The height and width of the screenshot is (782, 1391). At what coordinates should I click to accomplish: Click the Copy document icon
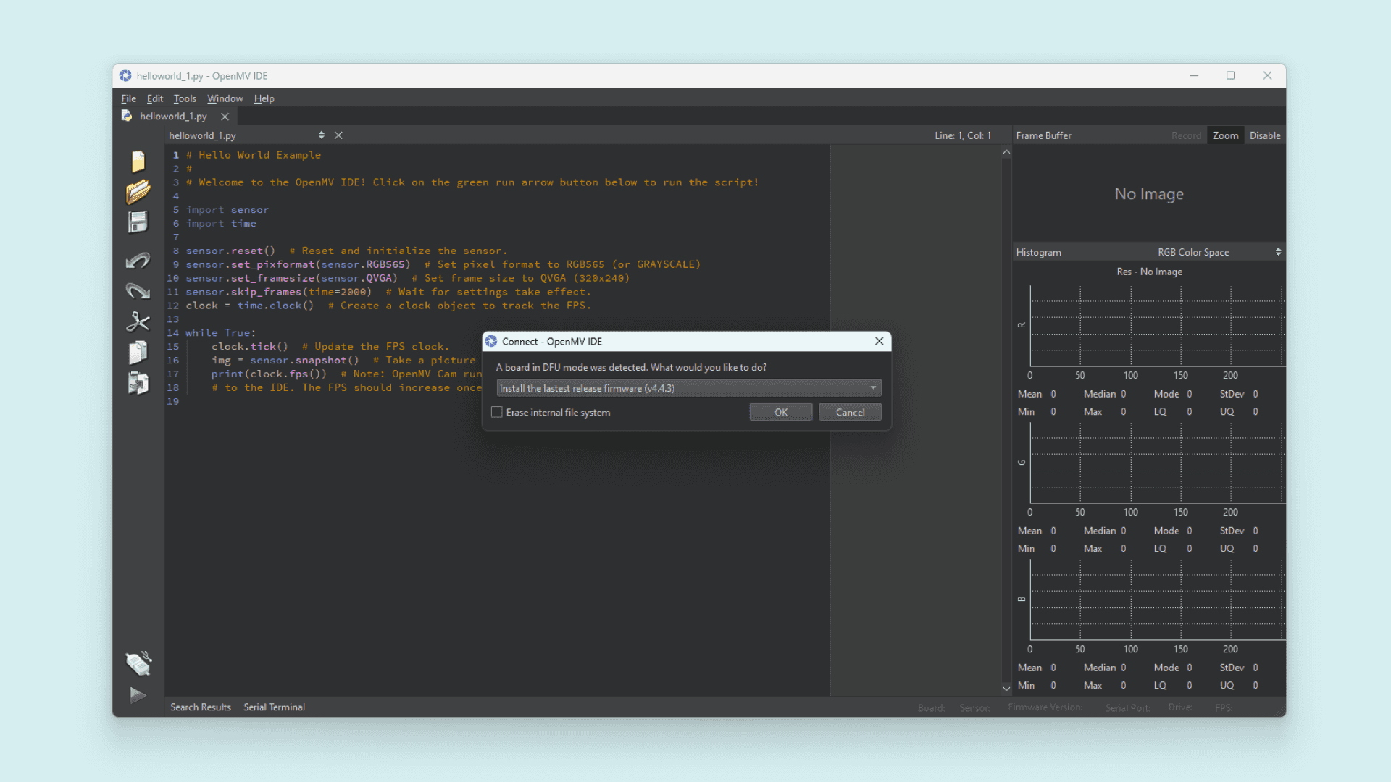(138, 353)
